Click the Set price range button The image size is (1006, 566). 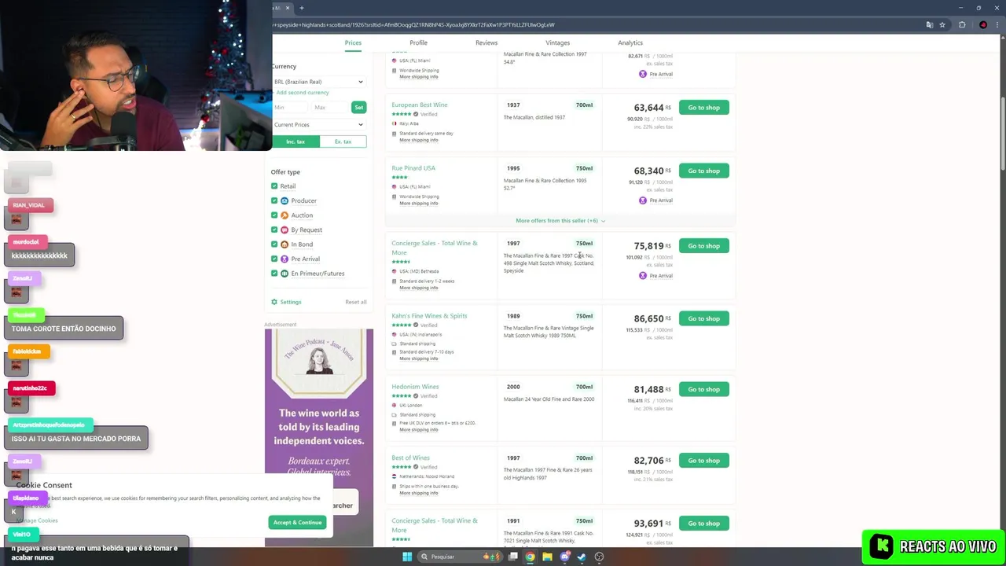point(358,107)
